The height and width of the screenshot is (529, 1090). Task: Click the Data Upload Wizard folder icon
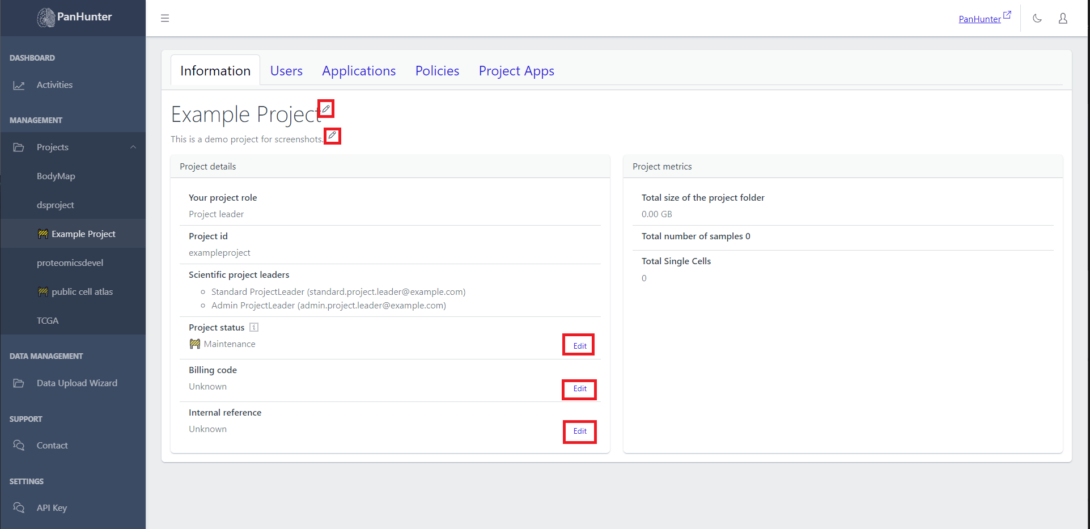[x=19, y=383]
